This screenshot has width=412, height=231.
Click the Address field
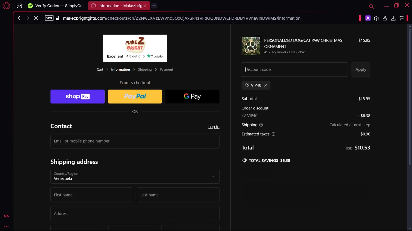135,213
